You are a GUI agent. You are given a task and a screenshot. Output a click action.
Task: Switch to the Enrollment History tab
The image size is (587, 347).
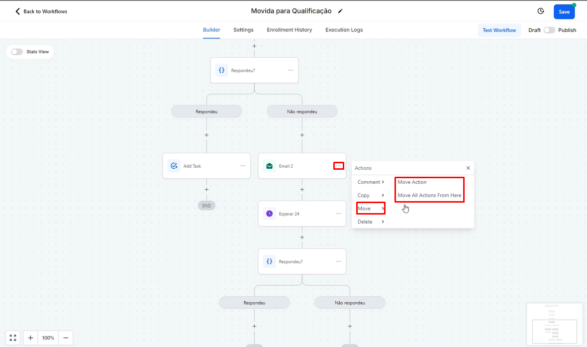click(289, 30)
